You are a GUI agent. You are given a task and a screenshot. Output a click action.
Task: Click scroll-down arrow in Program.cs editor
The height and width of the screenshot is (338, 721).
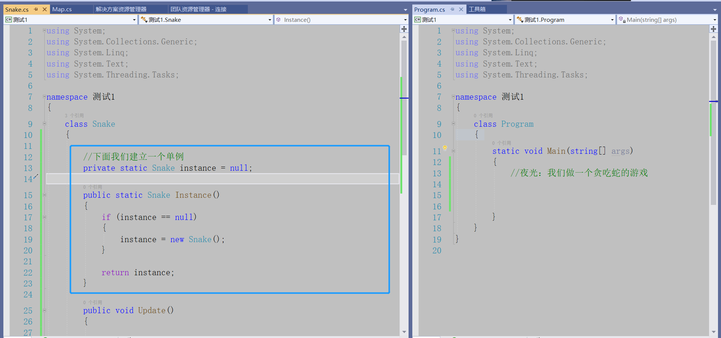point(713,332)
